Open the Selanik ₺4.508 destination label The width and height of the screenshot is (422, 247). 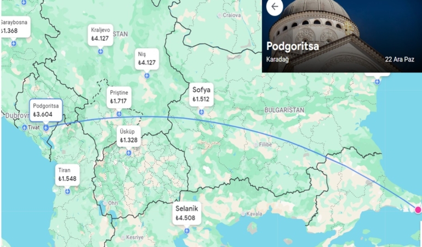pos(187,213)
